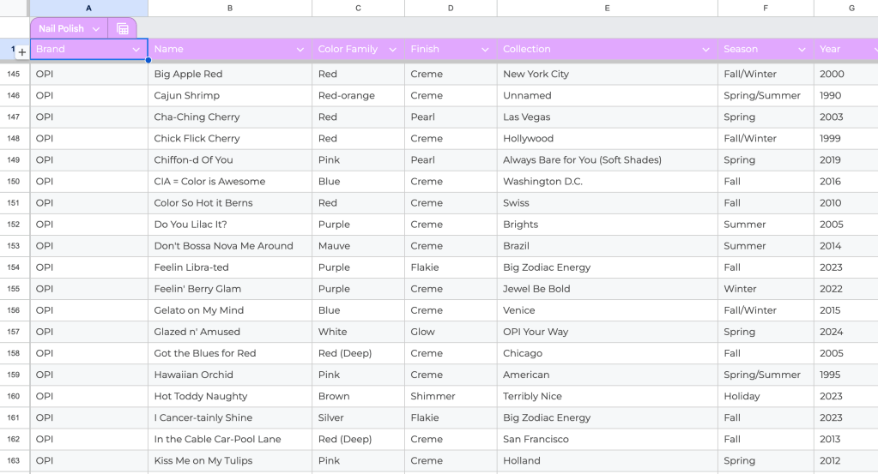This screenshot has width=878, height=474.
Task: Open the Collection column dropdown arrow
Action: point(706,50)
